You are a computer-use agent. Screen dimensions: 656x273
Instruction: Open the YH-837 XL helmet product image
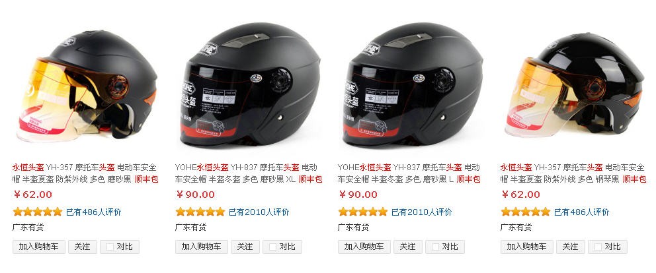point(250,86)
